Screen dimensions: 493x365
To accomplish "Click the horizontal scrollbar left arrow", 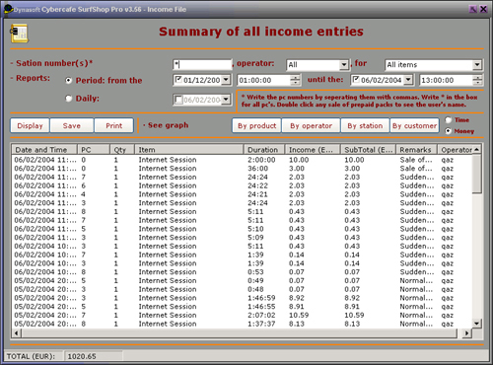I will pyautogui.click(x=17, y=333).
